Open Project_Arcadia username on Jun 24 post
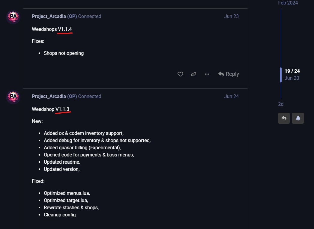Screen dimensions: 314x229 (49, 96)
